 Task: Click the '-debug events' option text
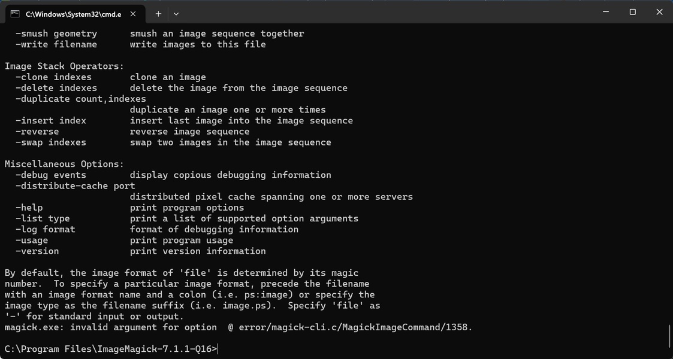pos(51,175)
